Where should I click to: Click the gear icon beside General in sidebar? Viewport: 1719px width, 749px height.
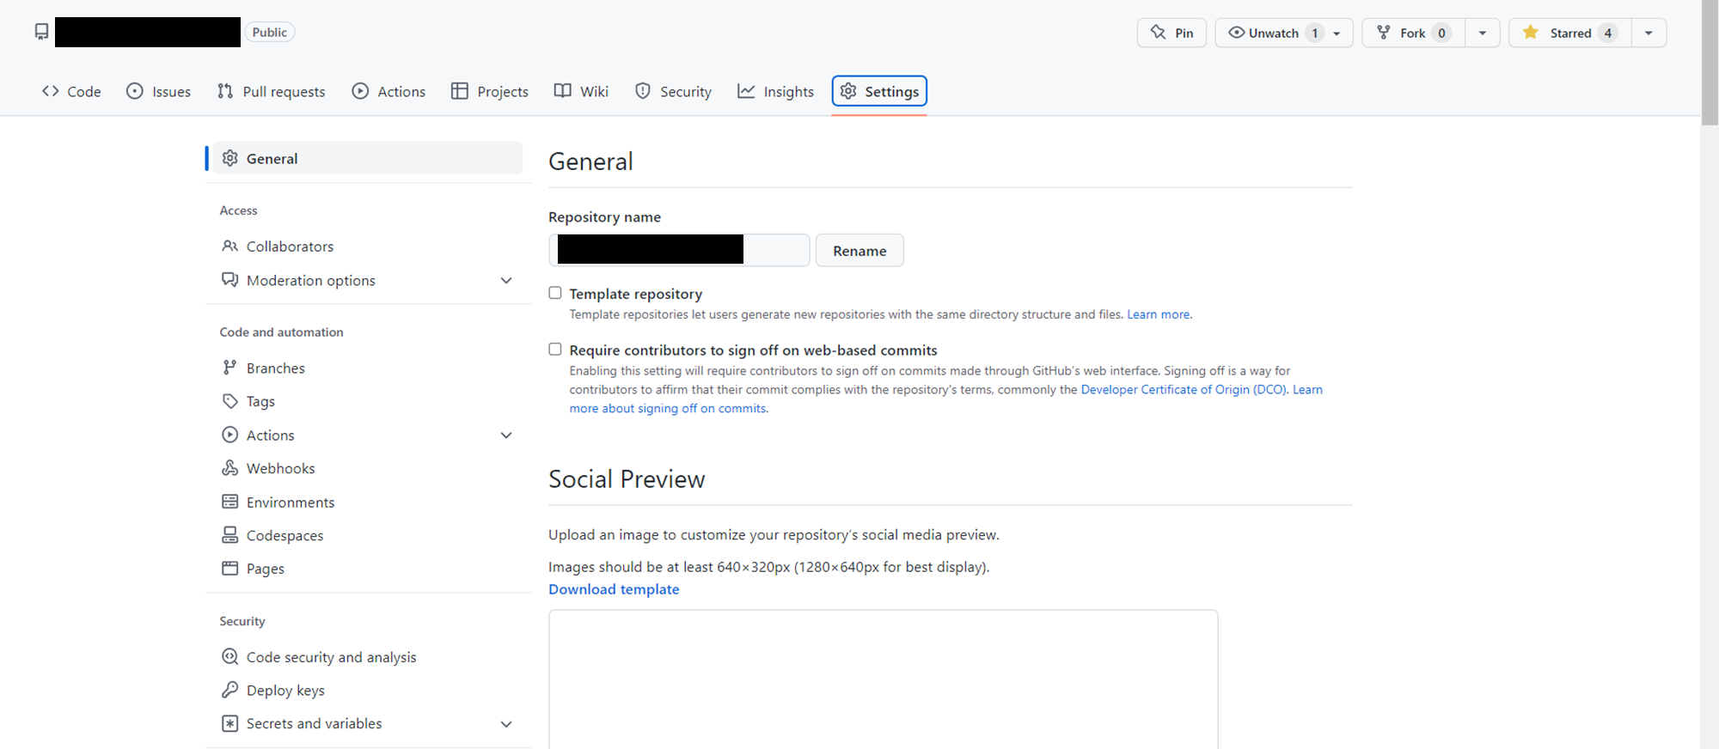(x=230, y=158)
